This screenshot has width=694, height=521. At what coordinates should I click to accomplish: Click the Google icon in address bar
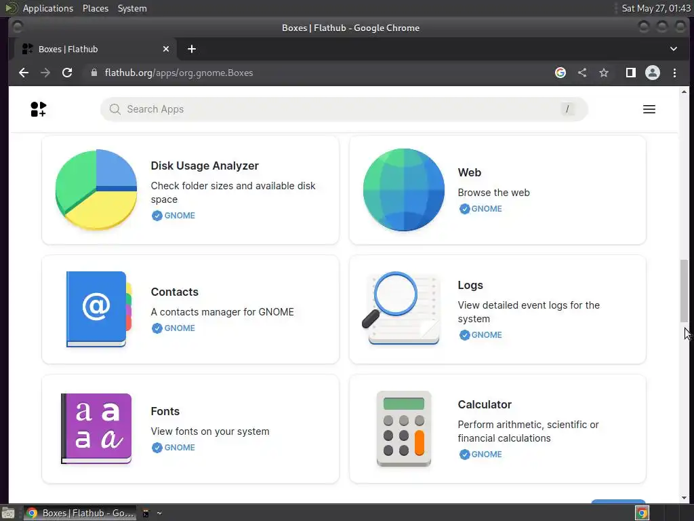click(x=560, y=73)
